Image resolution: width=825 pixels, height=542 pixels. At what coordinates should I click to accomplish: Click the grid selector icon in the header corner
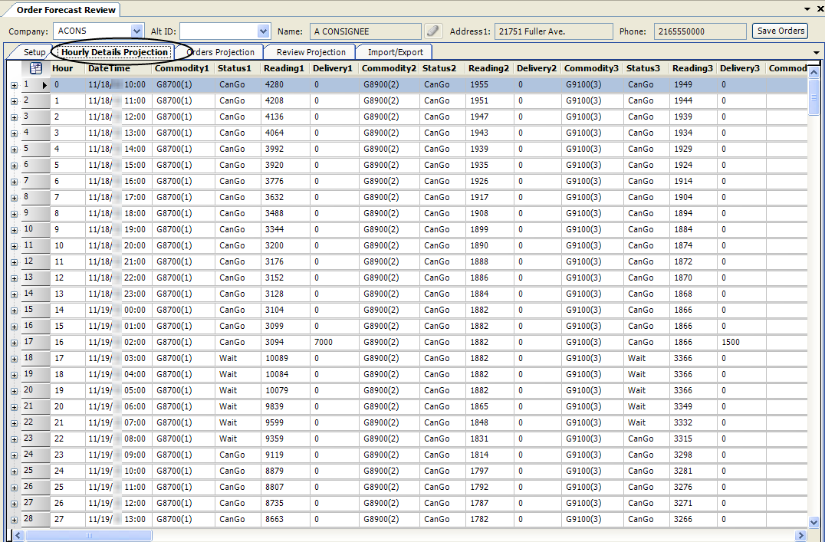(x=35, y=68)
